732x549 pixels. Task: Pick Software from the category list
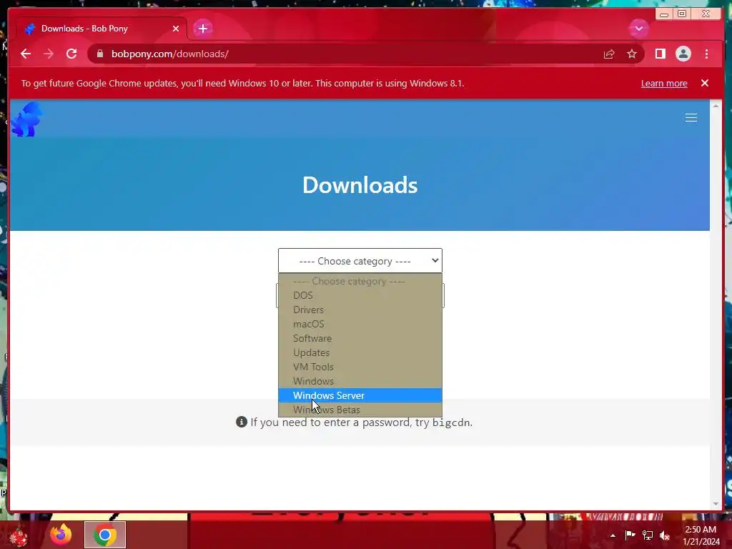point(360,338)
